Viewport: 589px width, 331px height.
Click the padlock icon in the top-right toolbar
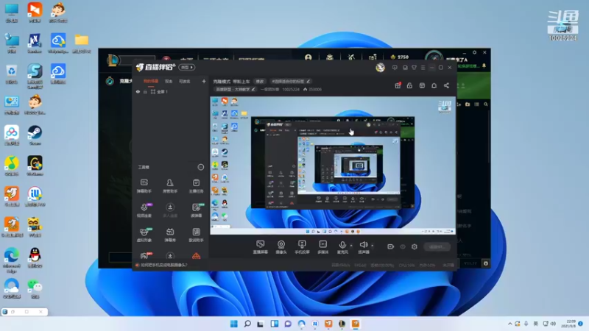point(409,85)
